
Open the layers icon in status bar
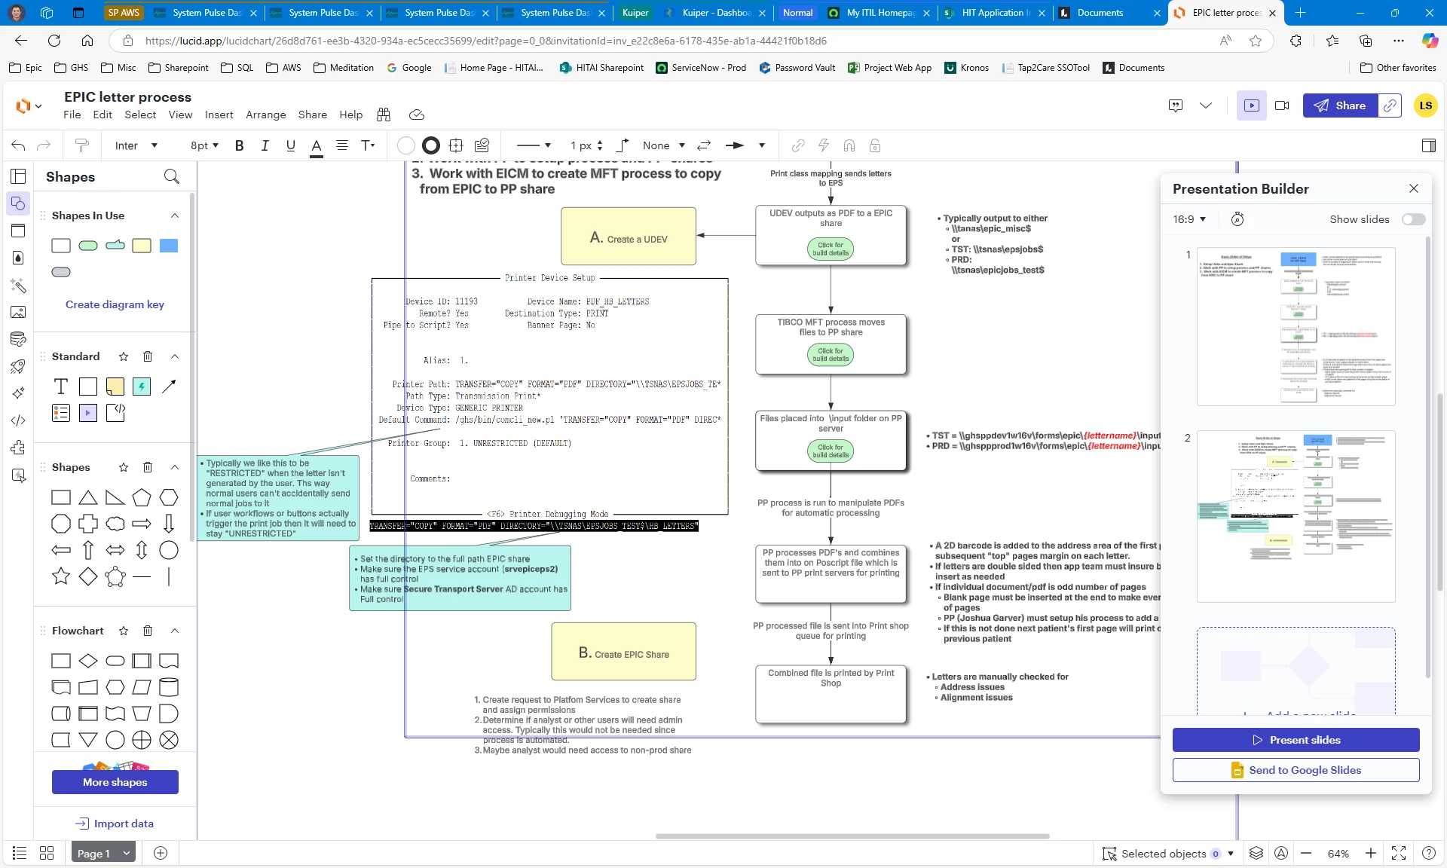click(1256, 853)
